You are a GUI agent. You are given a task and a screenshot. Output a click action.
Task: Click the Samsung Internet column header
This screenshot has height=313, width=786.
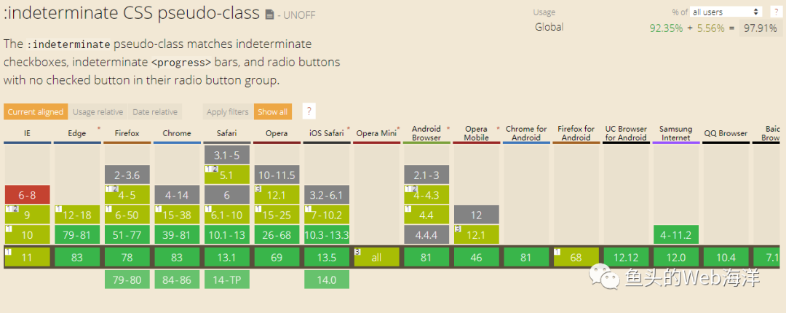tap(675, 133)
